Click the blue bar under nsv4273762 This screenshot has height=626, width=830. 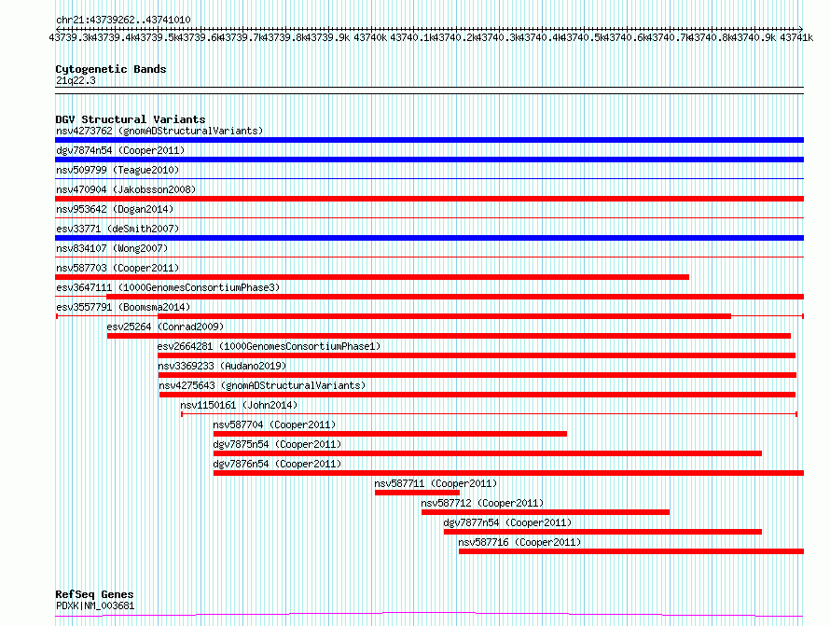(429, 140)
